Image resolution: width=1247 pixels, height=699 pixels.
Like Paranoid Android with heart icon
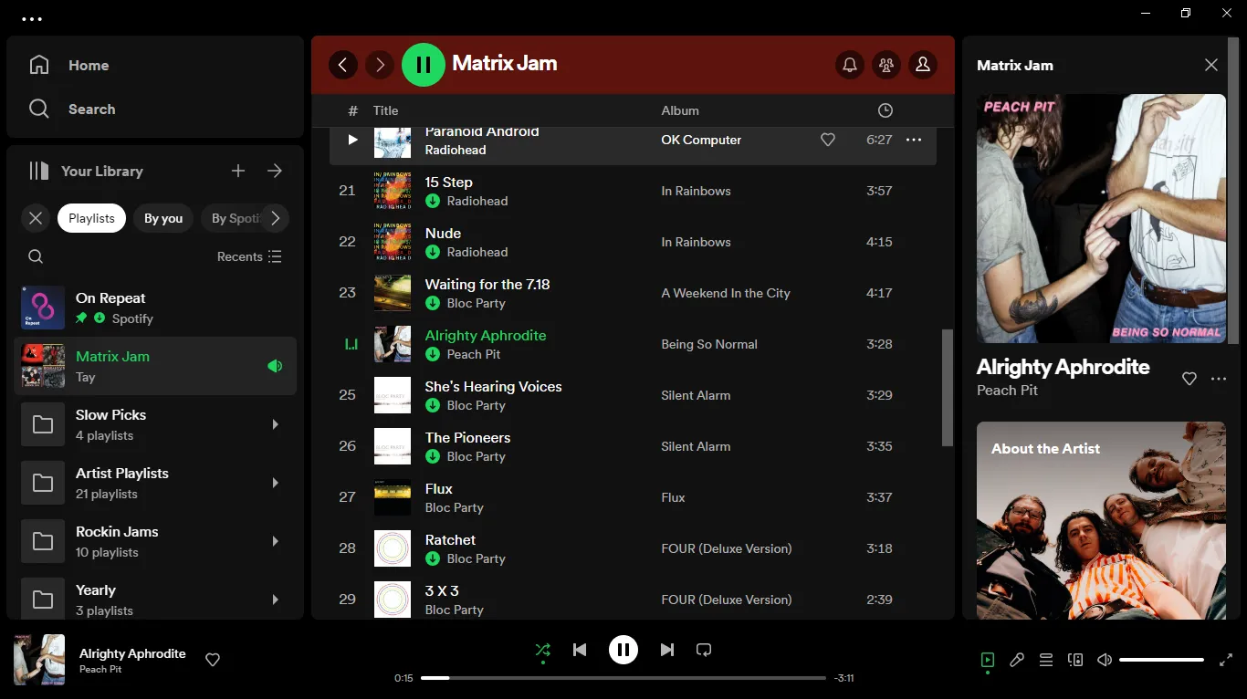(x=828, y=140)
